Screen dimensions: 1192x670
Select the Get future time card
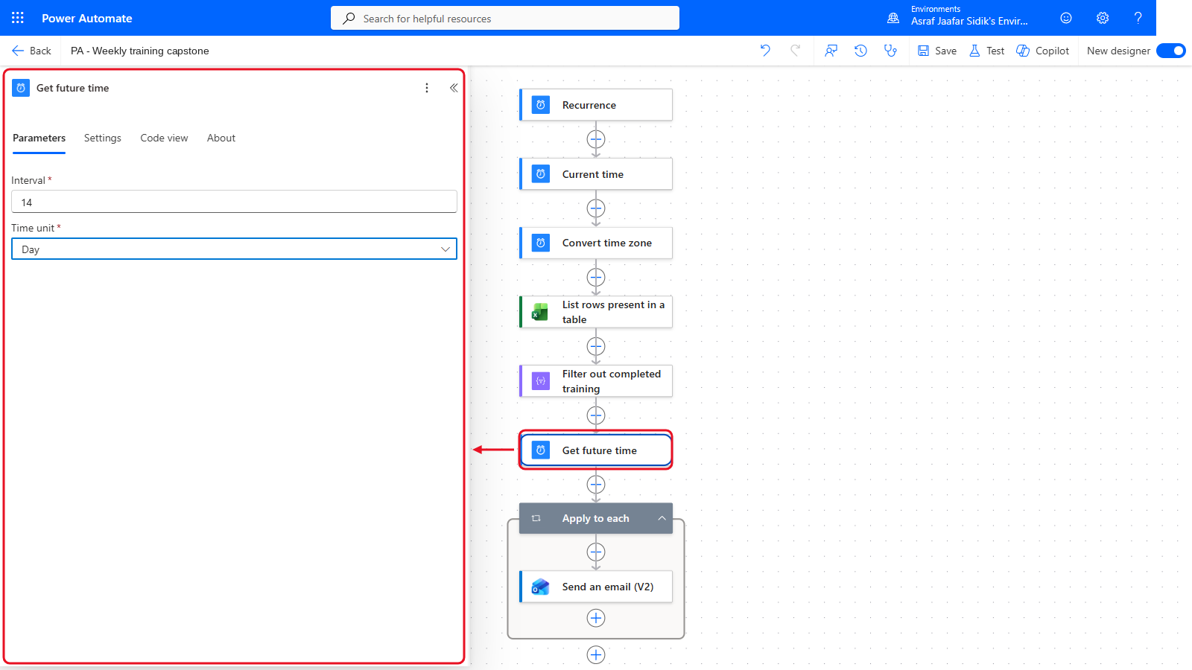point(596,450)
